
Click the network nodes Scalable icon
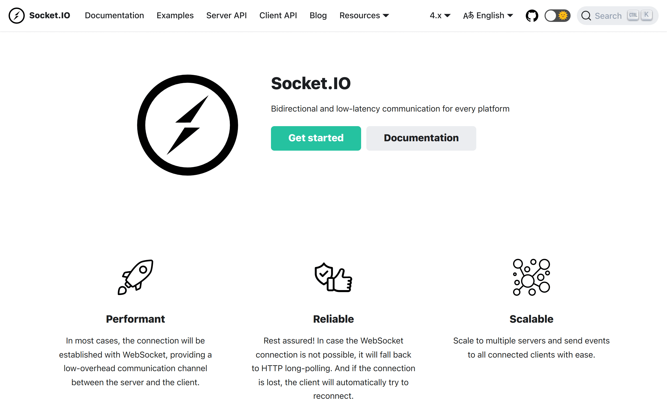531,277
